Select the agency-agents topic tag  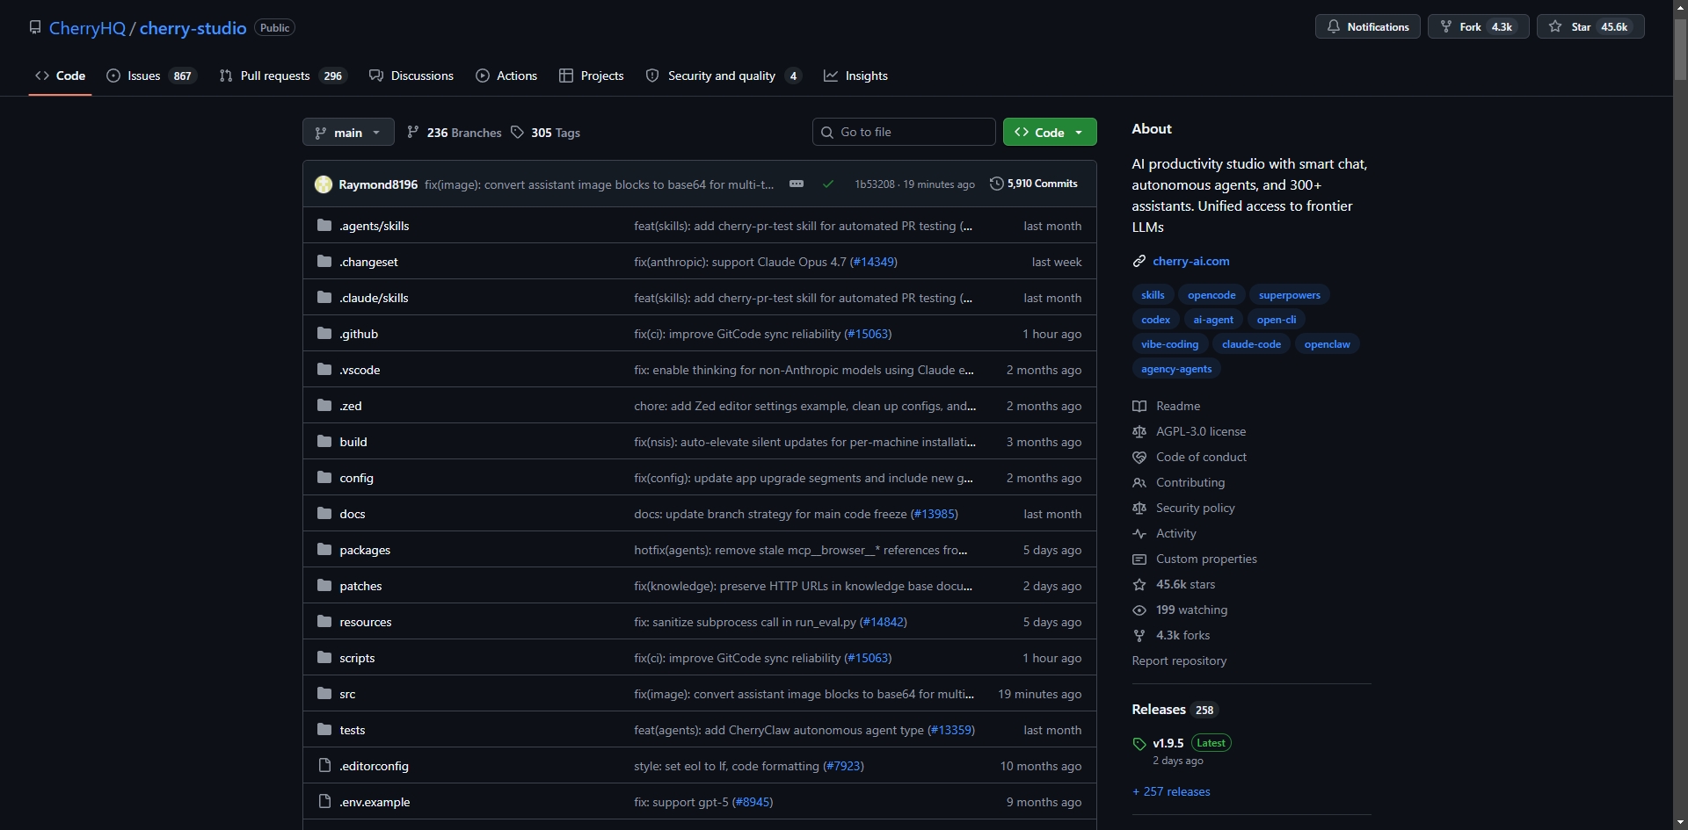pos(1176,369)
